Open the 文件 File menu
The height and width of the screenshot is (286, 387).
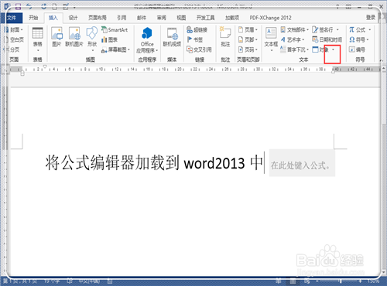12,18
